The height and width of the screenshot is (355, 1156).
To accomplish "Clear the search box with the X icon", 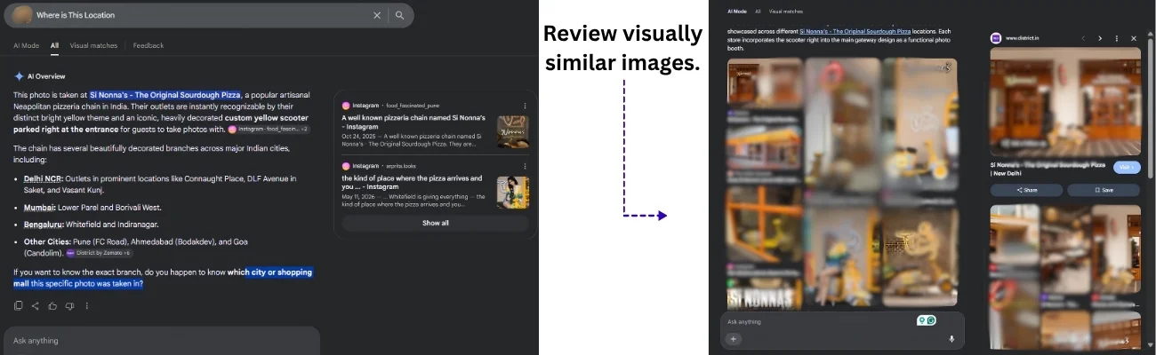I will tap(377, 15).
